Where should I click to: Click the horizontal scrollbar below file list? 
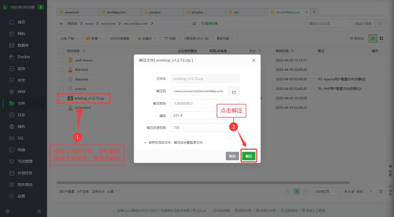pos(203,183)
